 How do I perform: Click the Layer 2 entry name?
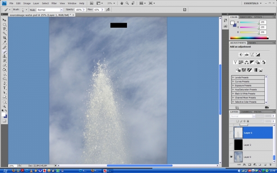247,145
